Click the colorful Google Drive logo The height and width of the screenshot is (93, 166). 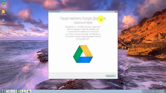coord(83,54)
